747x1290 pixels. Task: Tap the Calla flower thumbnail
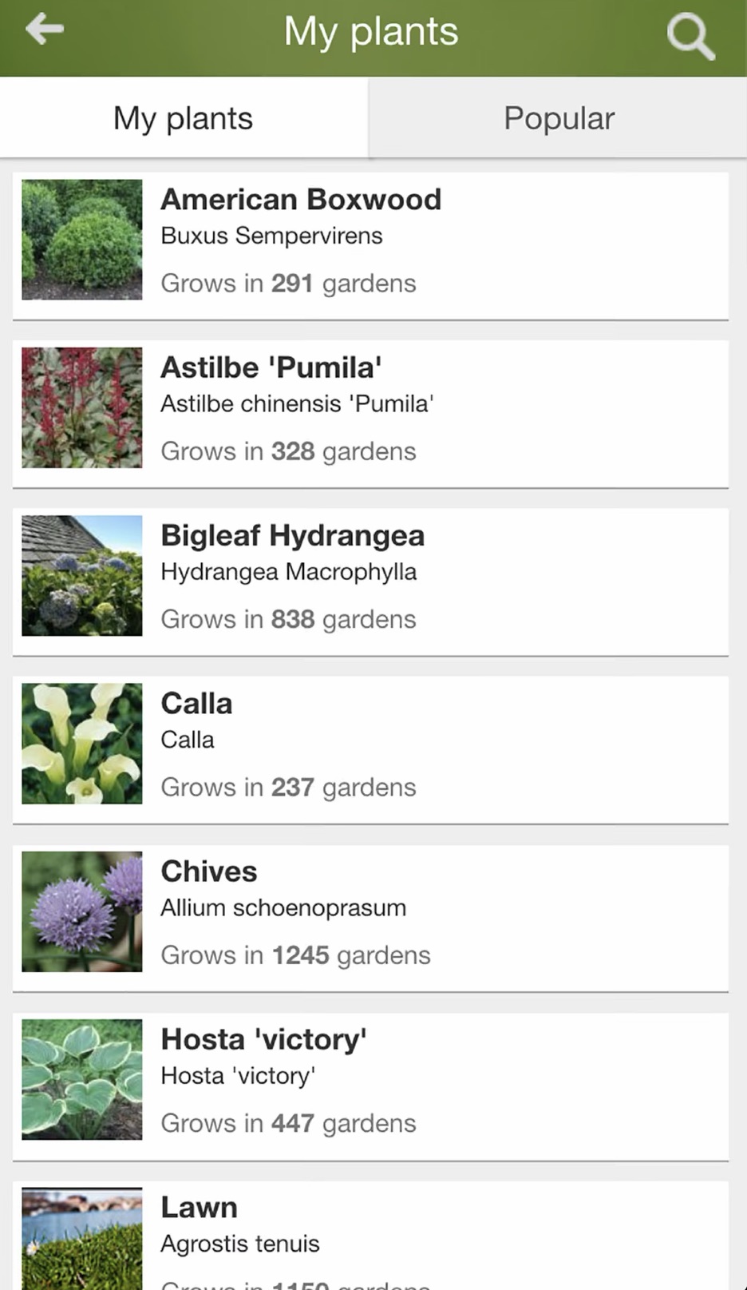(82, 743)
